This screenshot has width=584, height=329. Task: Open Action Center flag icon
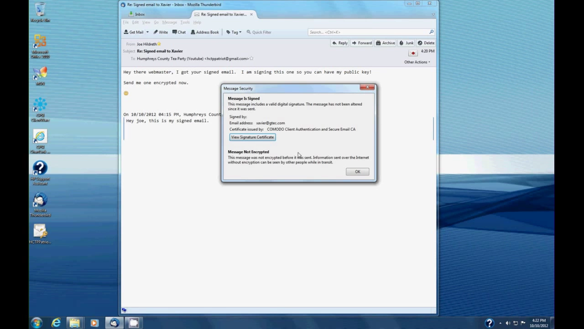point(523,323)
